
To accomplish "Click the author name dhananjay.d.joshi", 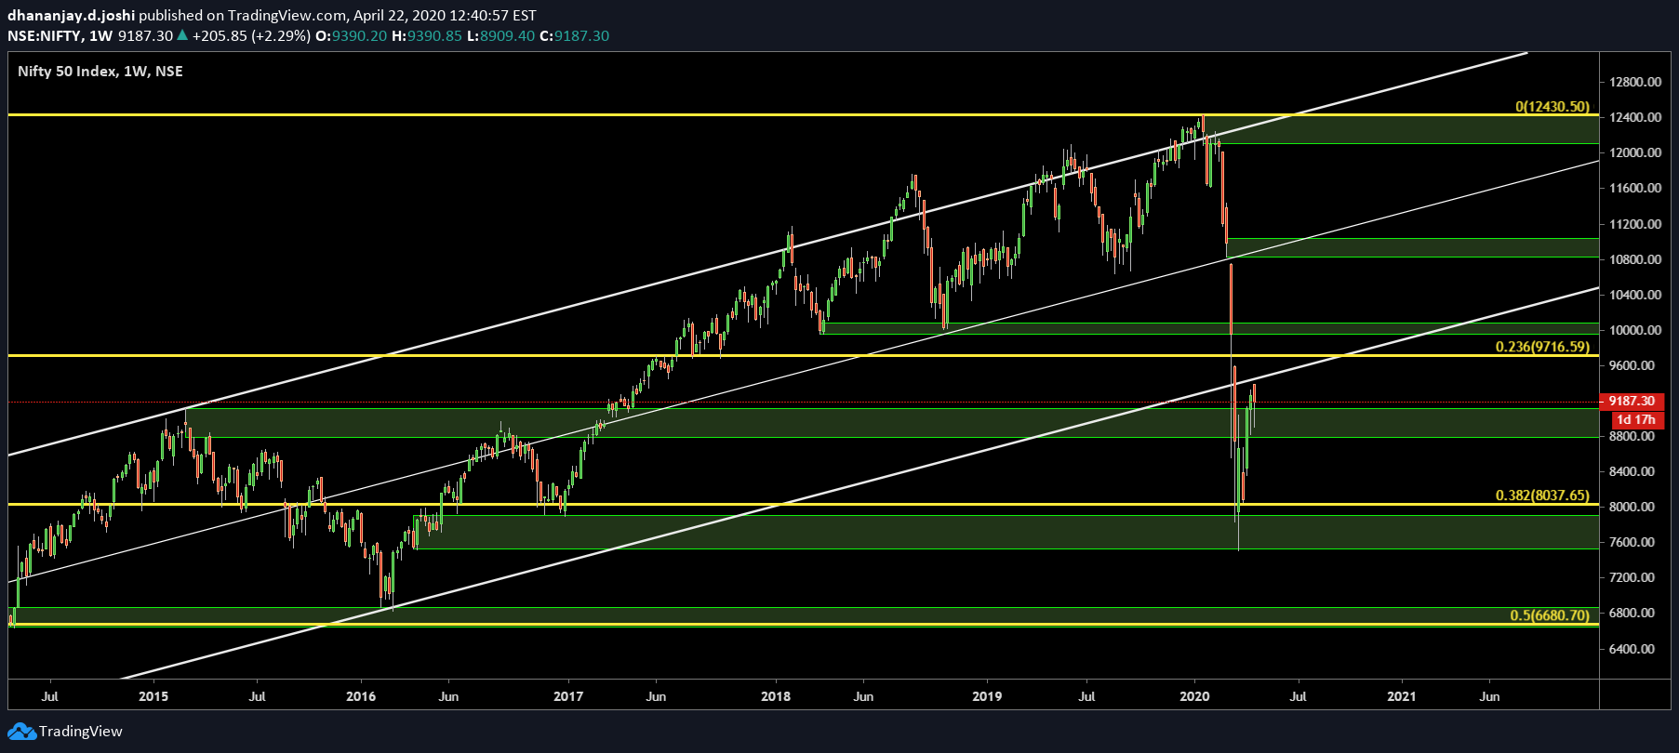I will point(73,15).
